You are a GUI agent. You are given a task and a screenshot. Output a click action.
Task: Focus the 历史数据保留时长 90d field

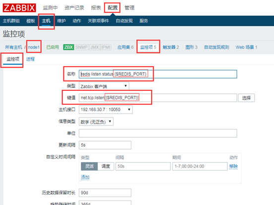[105, 193]
